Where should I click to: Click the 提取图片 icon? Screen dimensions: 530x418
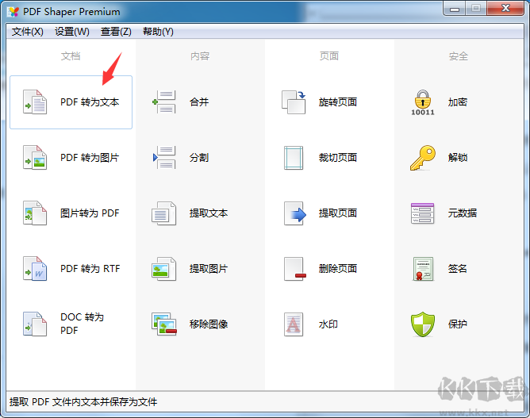[x=164, y=269]
